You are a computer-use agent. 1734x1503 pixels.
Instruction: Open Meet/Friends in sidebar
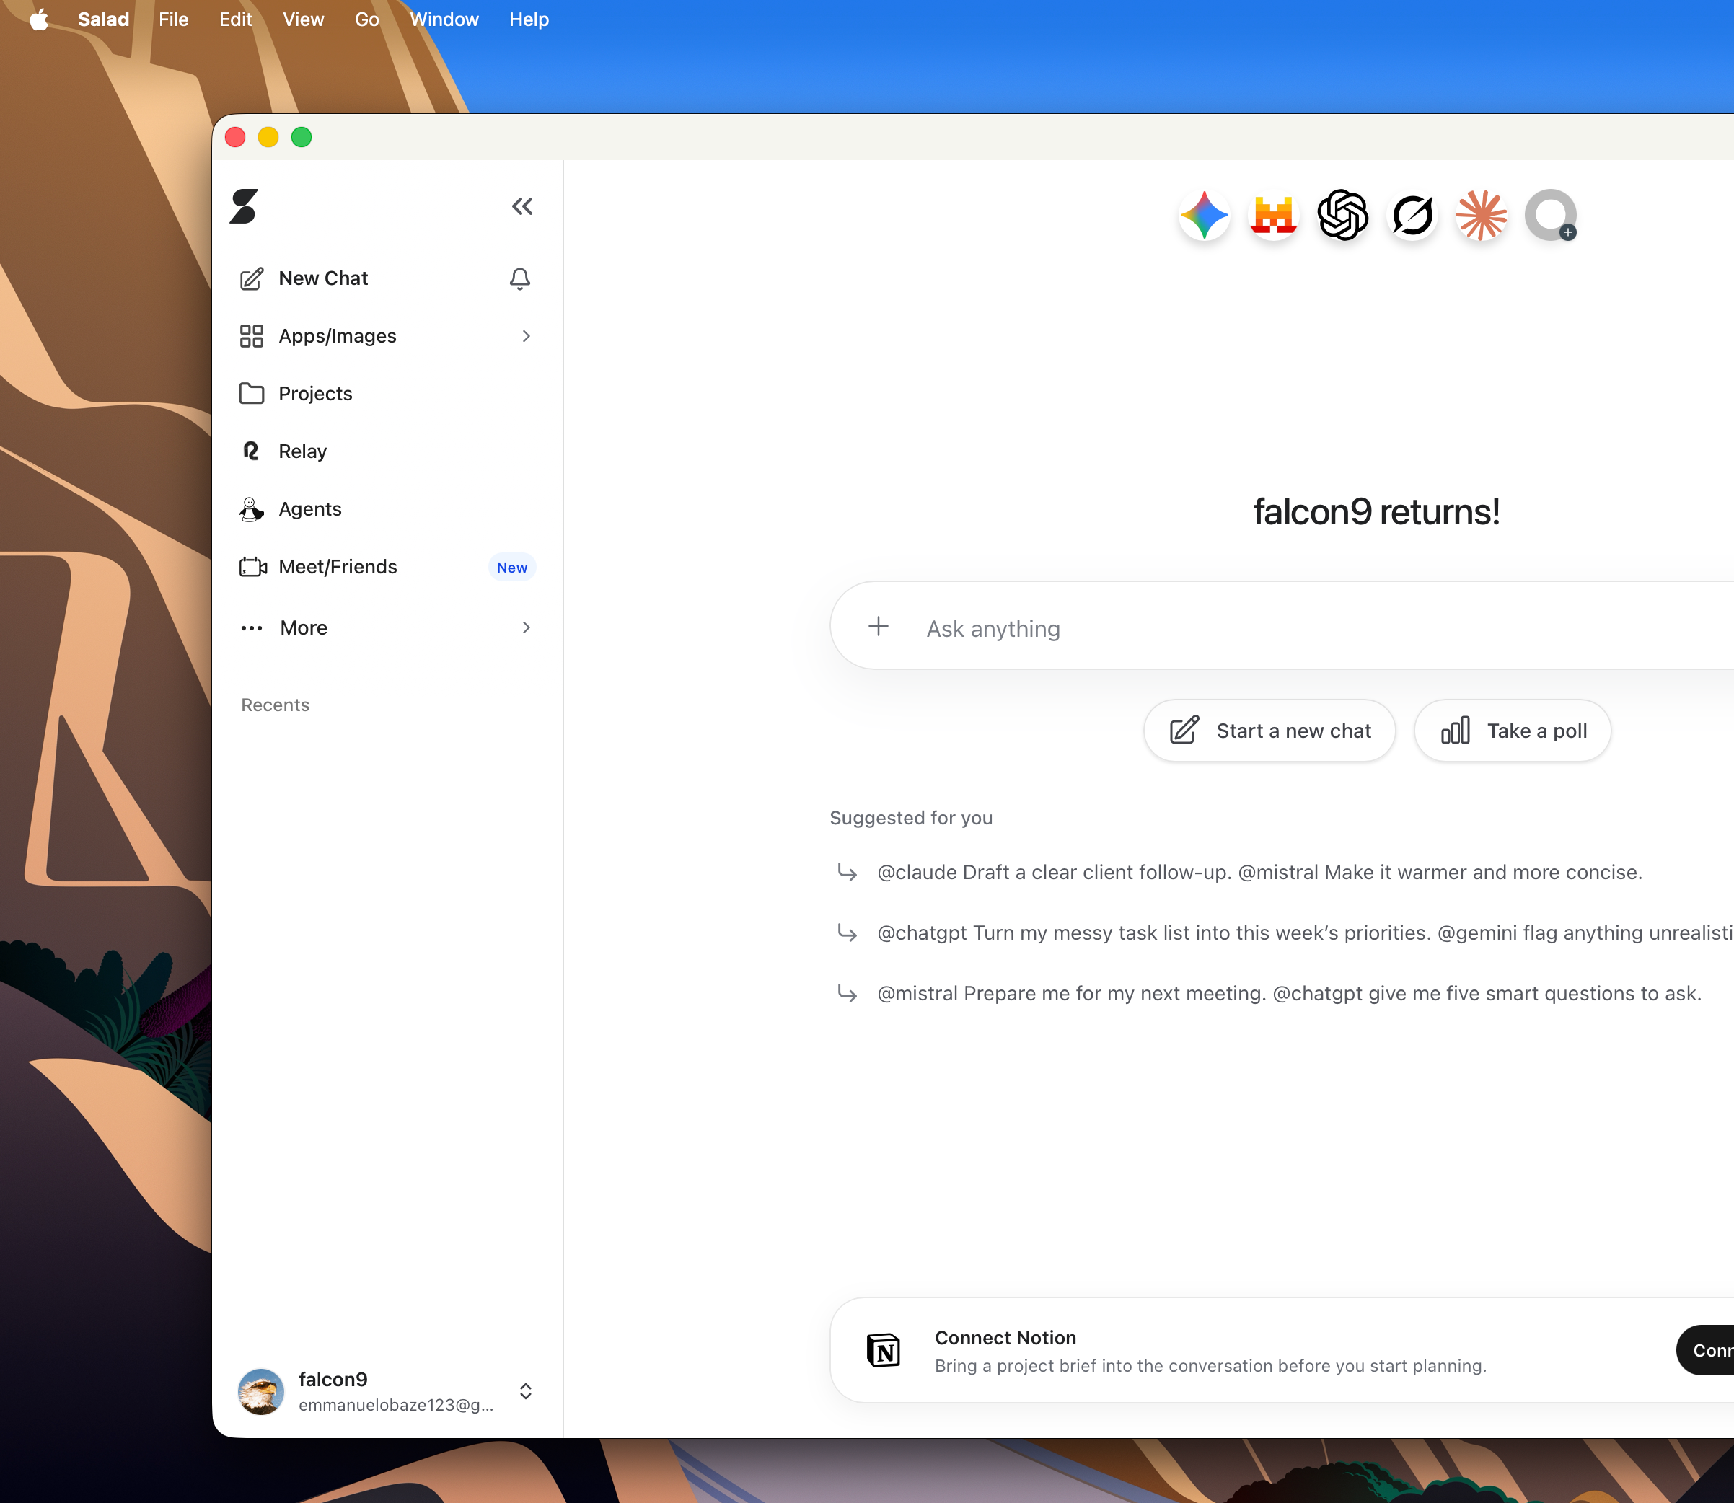[x=318, y=567]
